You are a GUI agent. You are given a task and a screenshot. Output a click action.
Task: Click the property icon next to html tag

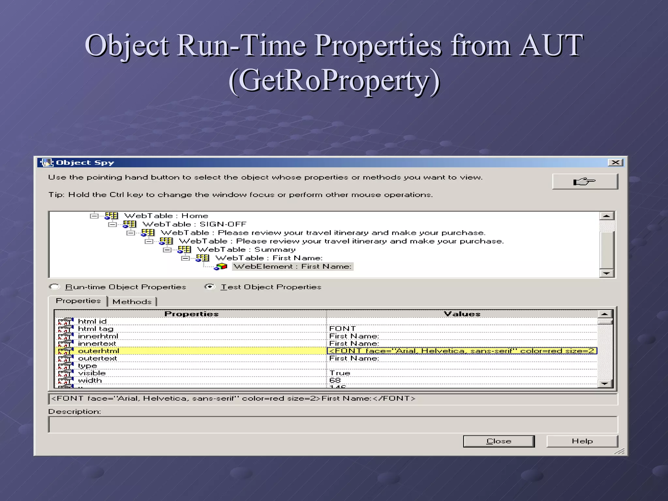coord(66,329)
